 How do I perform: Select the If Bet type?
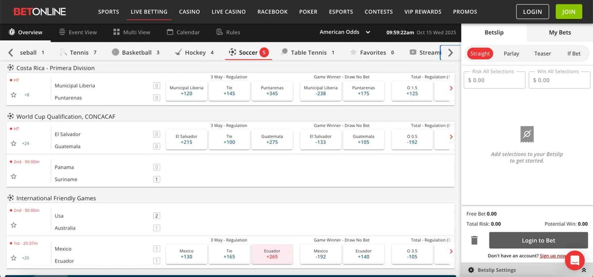(x=574, y=53)
